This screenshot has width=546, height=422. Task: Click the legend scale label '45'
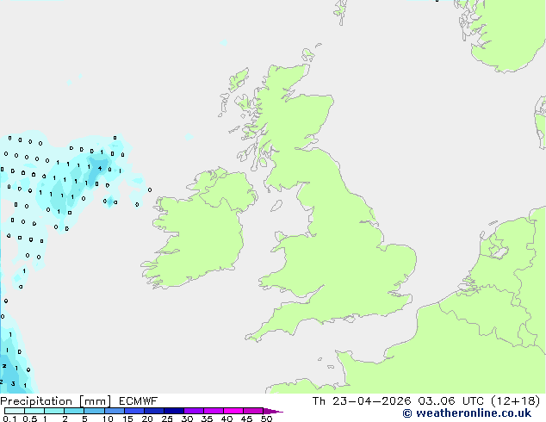246,419
